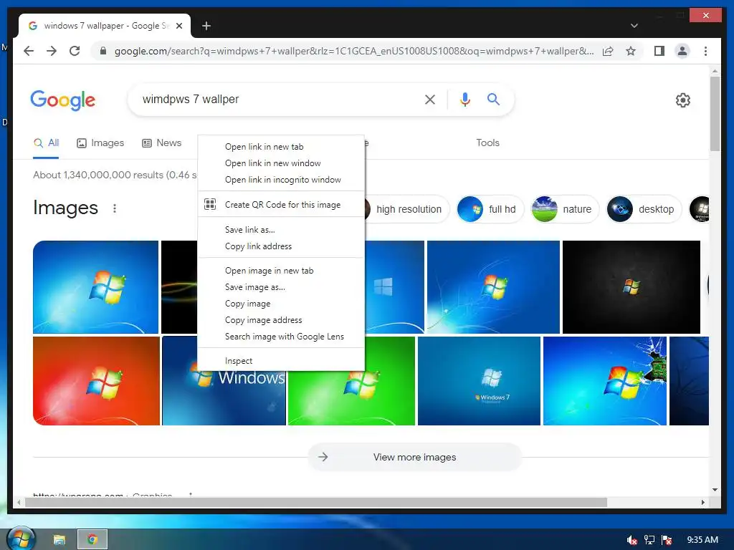Filter images by nature chip

click(565, 209)
